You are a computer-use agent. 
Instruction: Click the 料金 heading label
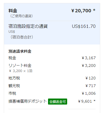(13, 11)
